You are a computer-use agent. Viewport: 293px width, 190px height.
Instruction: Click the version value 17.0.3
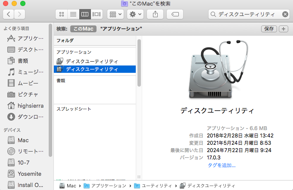coord(214,158)
